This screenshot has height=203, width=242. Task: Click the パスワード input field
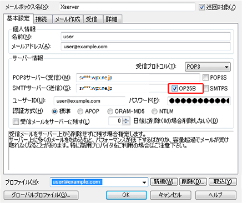pyautogui.click(x=199, y=101)
